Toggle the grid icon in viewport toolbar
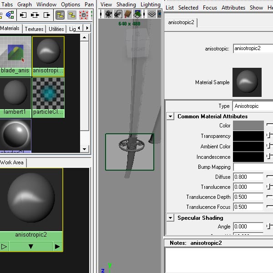The image size is (273, 273). pyautogui.click(x=152, y=14)
